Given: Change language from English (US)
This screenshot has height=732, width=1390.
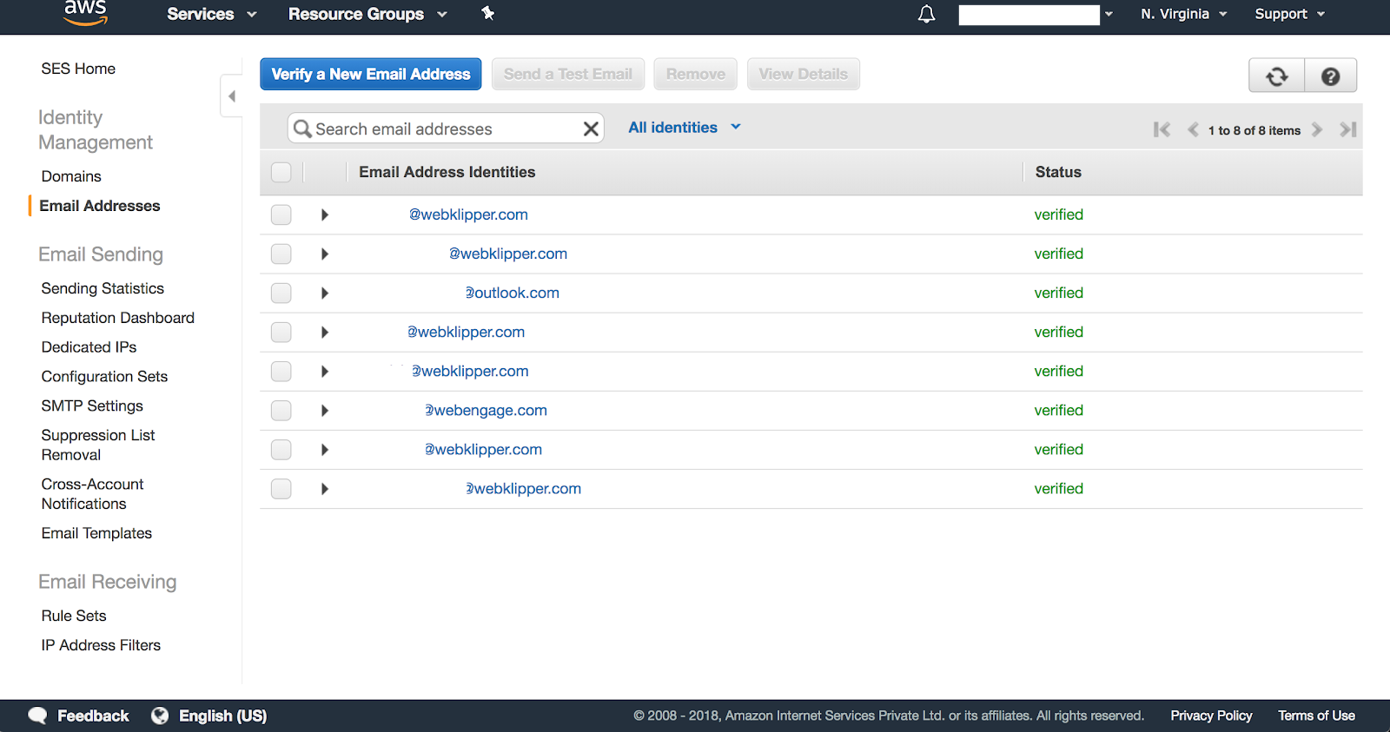Looking at the screenshot, I should [x=222, y=716].
